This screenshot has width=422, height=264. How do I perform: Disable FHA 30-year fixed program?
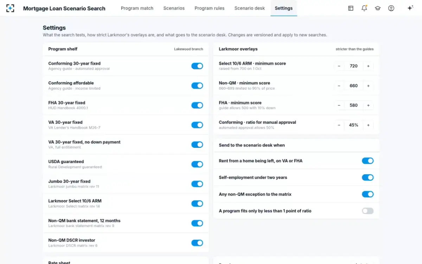pyautogui.click(x=197, y=105)
